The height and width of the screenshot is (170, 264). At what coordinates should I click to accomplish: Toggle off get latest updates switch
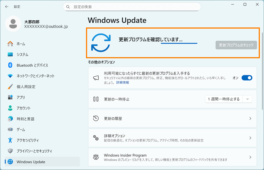[247, 78]
